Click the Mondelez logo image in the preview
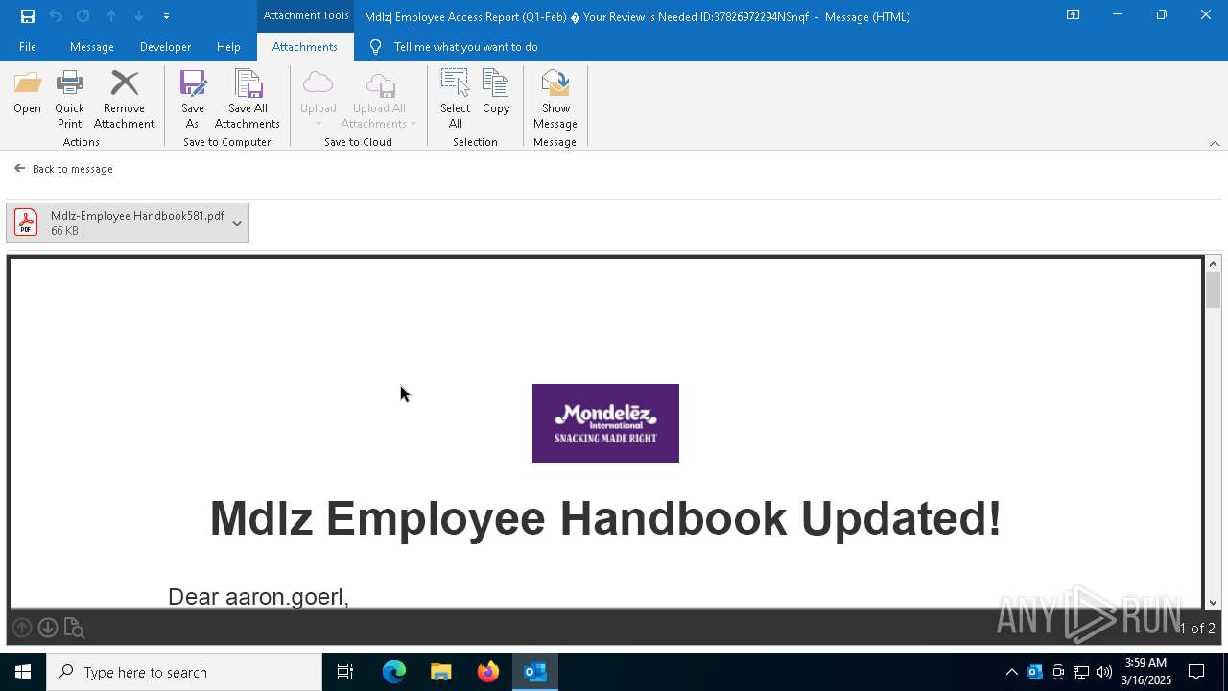The image size is (1228, 691). pos(605,423)
